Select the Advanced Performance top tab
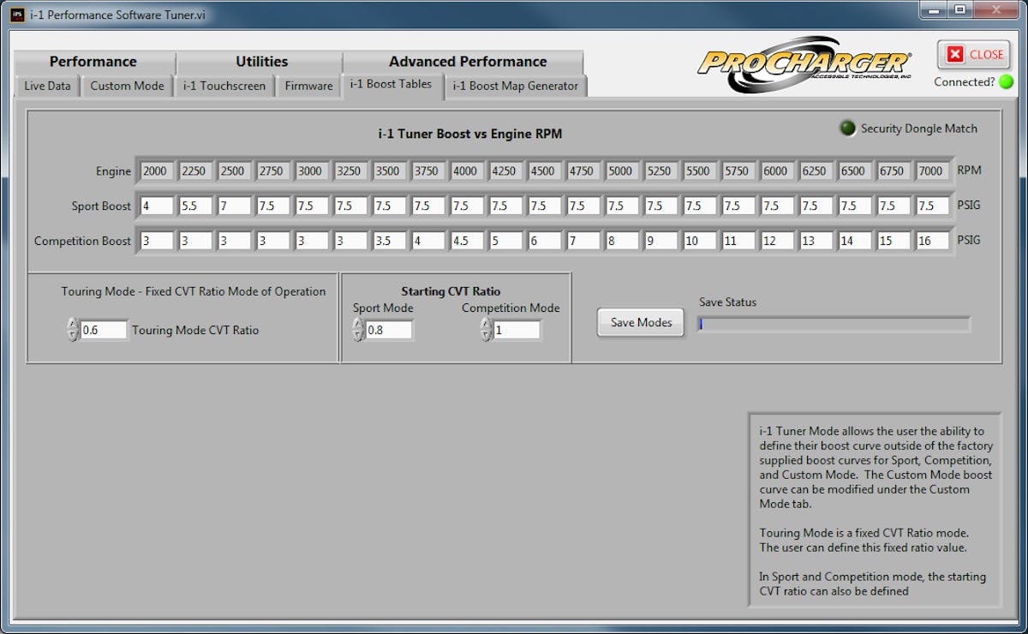1028x634 pixels. pos(467,62)
